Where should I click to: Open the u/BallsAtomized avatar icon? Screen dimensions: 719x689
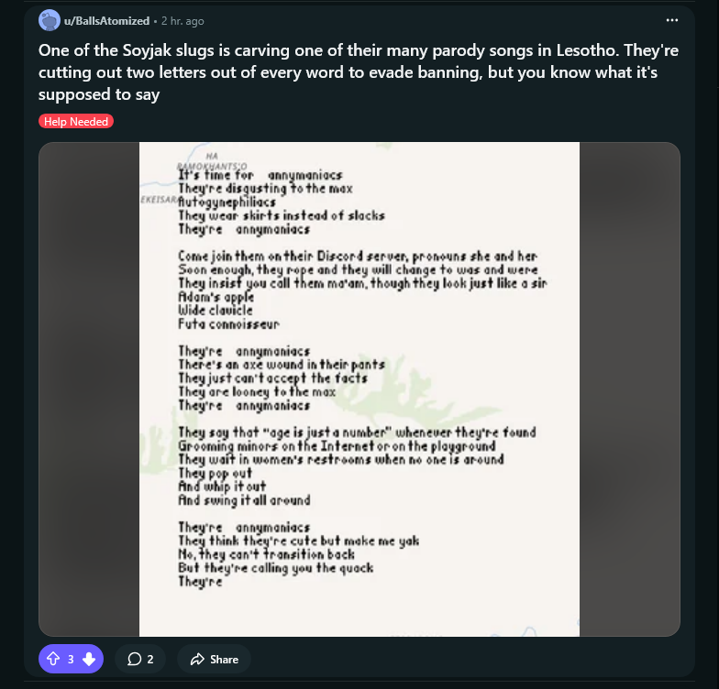click(x=50, y=20)
